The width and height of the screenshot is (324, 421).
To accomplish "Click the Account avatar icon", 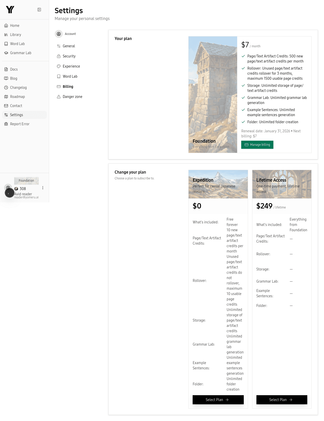I will coord(59,34).
